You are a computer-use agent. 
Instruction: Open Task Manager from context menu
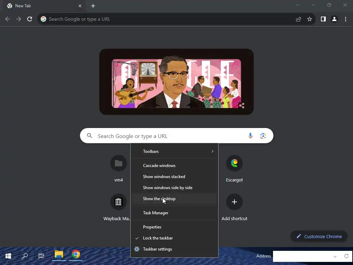174,213
